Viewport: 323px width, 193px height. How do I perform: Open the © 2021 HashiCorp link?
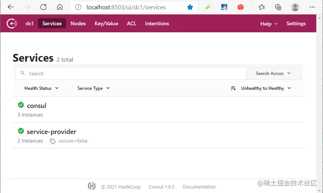[121, 187]
